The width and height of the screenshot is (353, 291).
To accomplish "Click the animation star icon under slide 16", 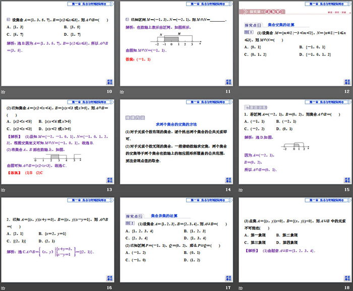I will (3, 287).
